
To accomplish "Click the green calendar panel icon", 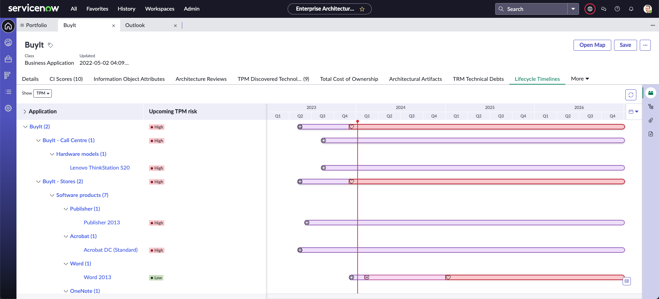I will pyautogui.click(x=651, y=93).
